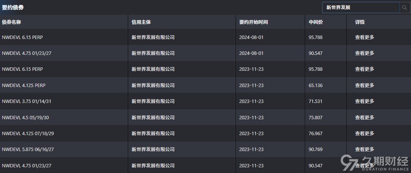This screenshot has width=411, height=173.
Task: Click the 要约开始时间 column header
Action: [253, 22]
